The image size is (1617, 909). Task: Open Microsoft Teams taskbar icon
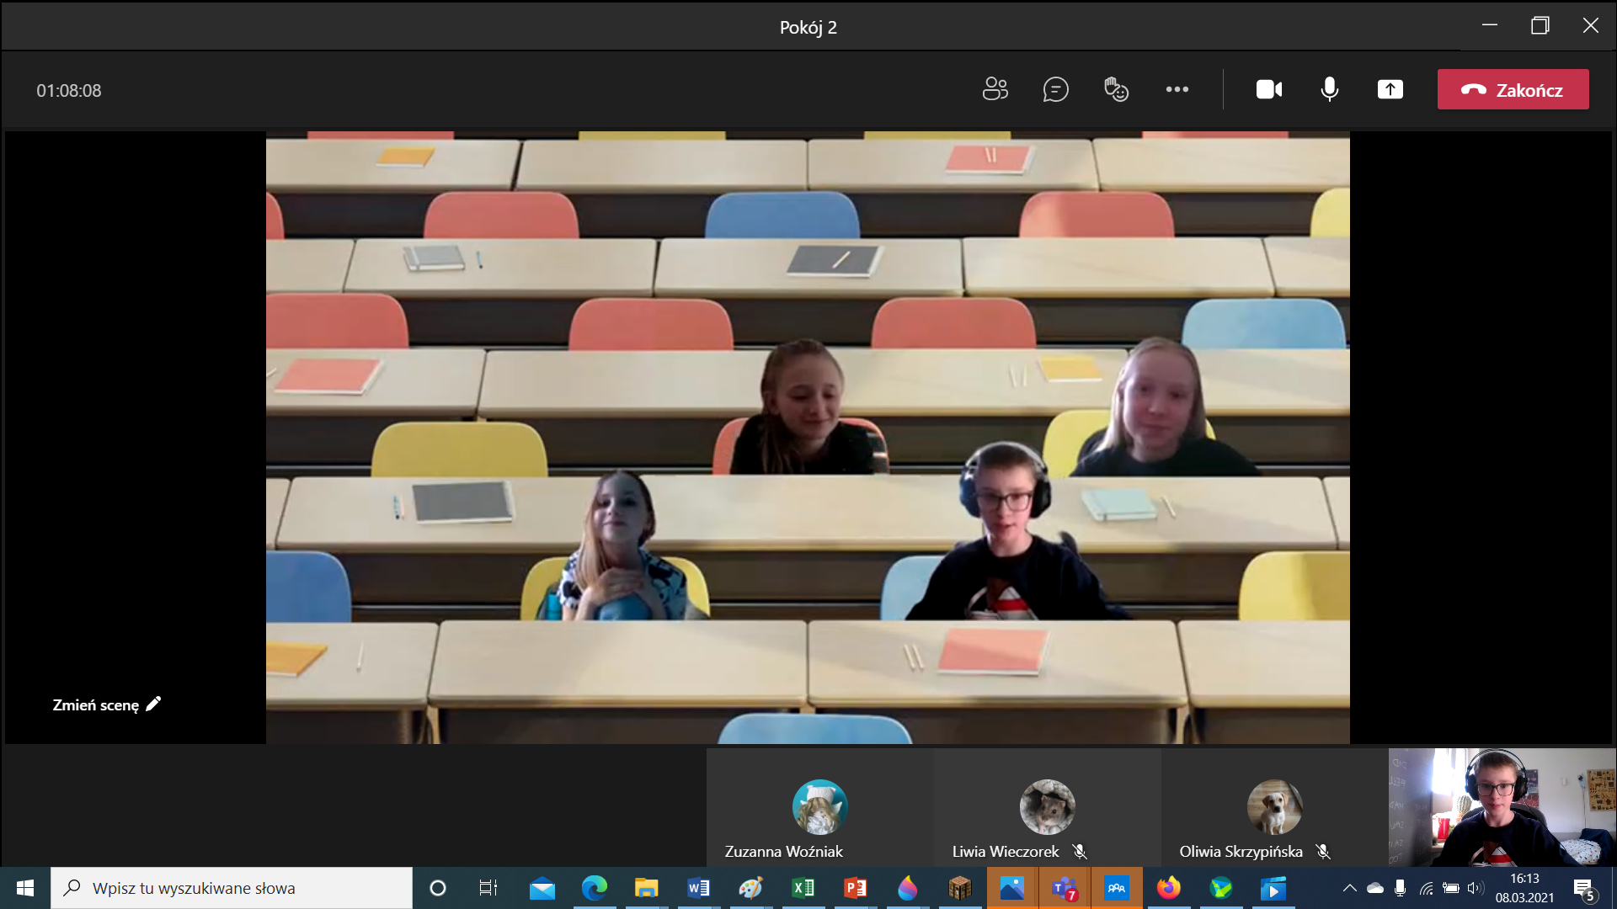click(x=1065, y=888)
